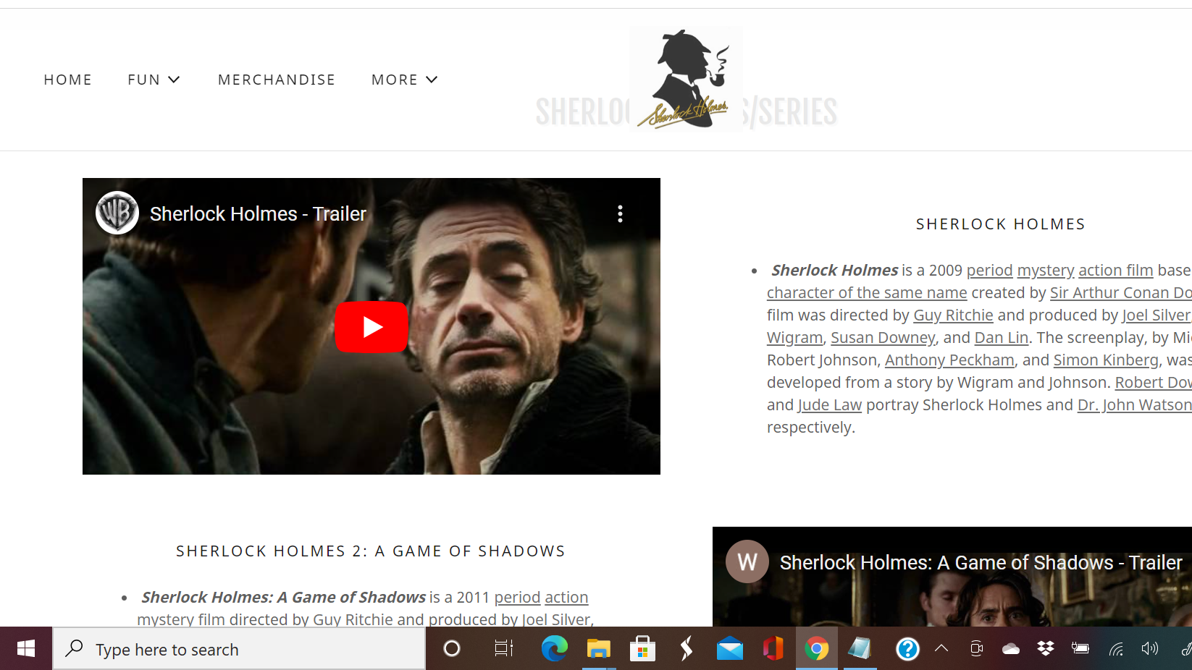
Task: Click the battery status tray icon
Action: click(1080, 648)
